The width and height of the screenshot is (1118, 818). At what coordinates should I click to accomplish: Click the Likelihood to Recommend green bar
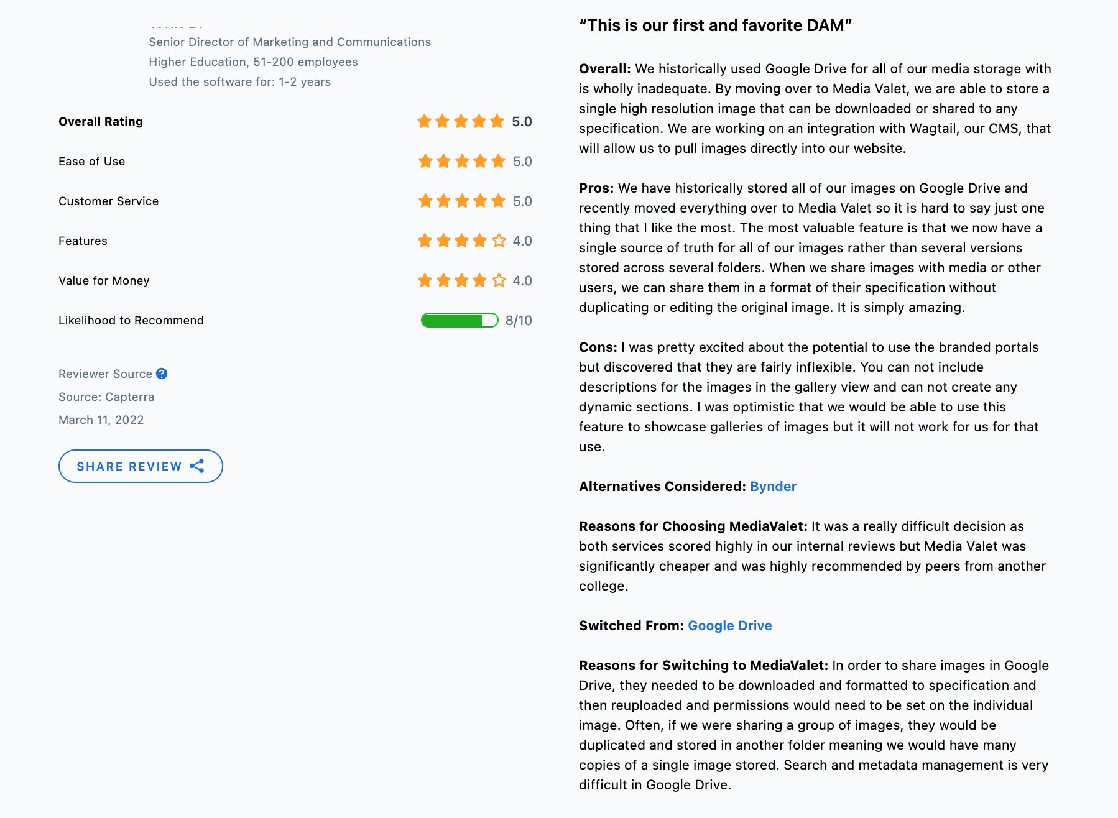coord(460,320)
